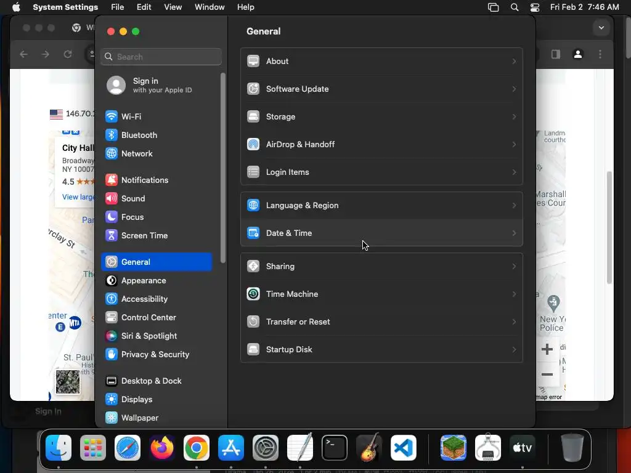Open Network settings in the sidebar
This screenshot has height=473, width=631.
[x=157, y=153]
